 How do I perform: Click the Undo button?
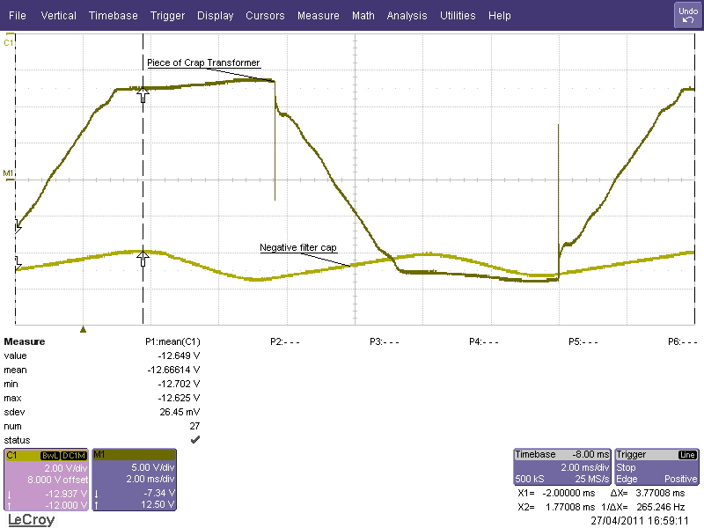pyautogui.click(x=687, y=15)
